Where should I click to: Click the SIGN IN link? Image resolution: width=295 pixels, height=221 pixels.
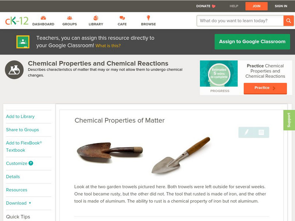pos(281,6)
